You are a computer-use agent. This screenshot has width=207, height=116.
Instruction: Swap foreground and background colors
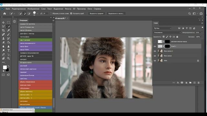8,66
